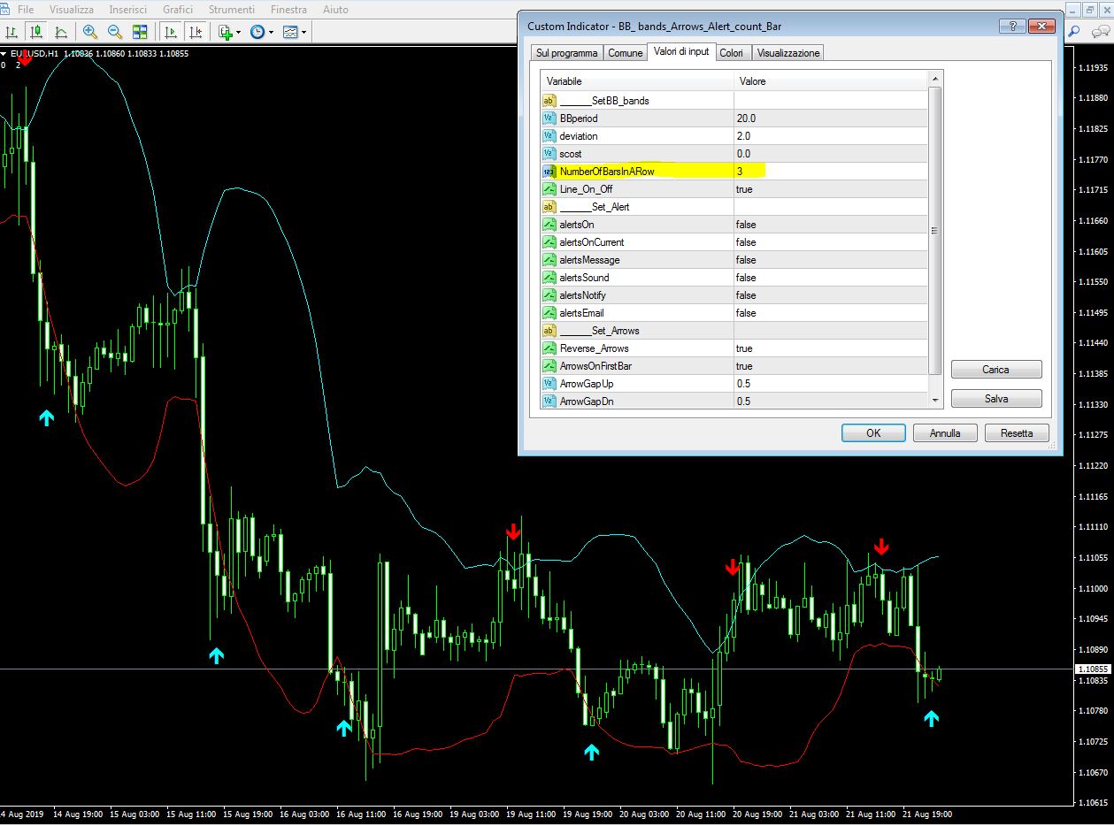The width and height of the screenshot is (1114, 826).
Task: Click the icon beside BBperiod variable
Action: click(x=549, y=119)
